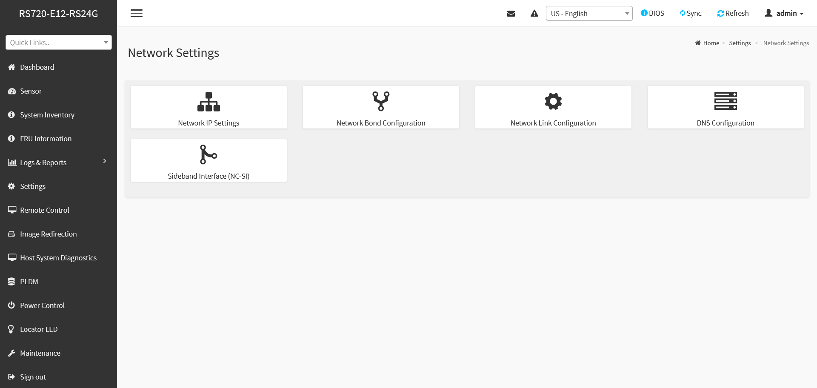
Task: Click the Power Control power icon
Action: pos(11,305)
